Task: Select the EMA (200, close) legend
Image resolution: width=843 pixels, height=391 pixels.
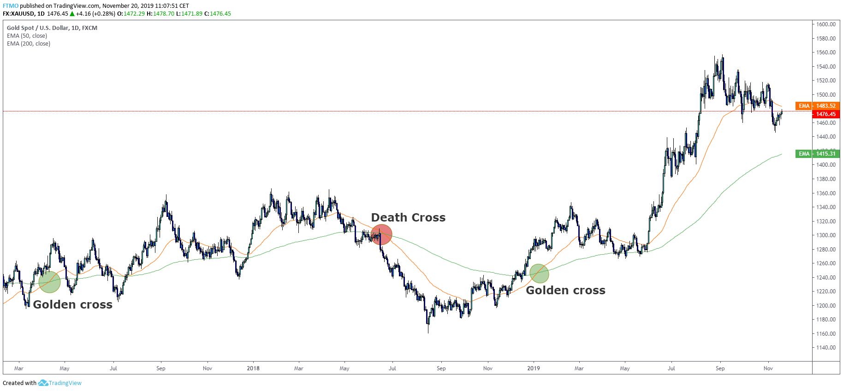Action: click(29, 44)
